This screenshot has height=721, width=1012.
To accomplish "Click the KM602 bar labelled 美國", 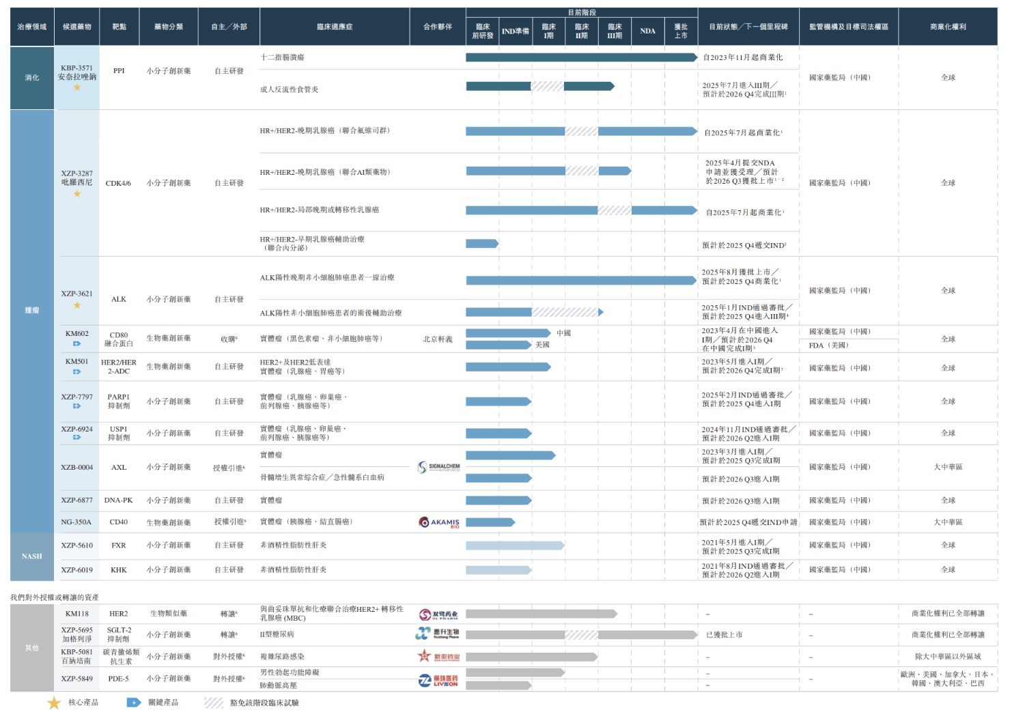I will coord(498,345).
